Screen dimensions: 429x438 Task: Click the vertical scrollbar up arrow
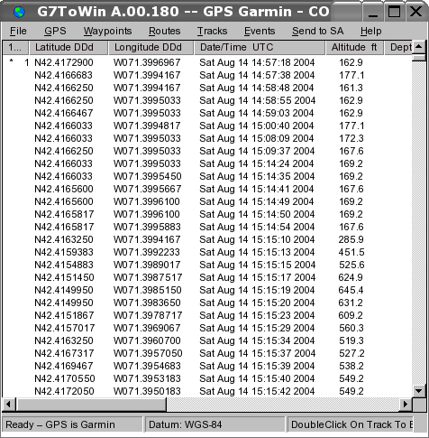[418, 47]
